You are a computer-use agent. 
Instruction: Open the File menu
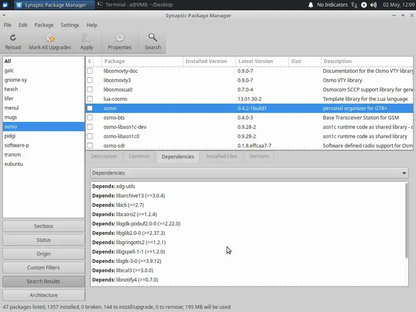pos(7,25)
